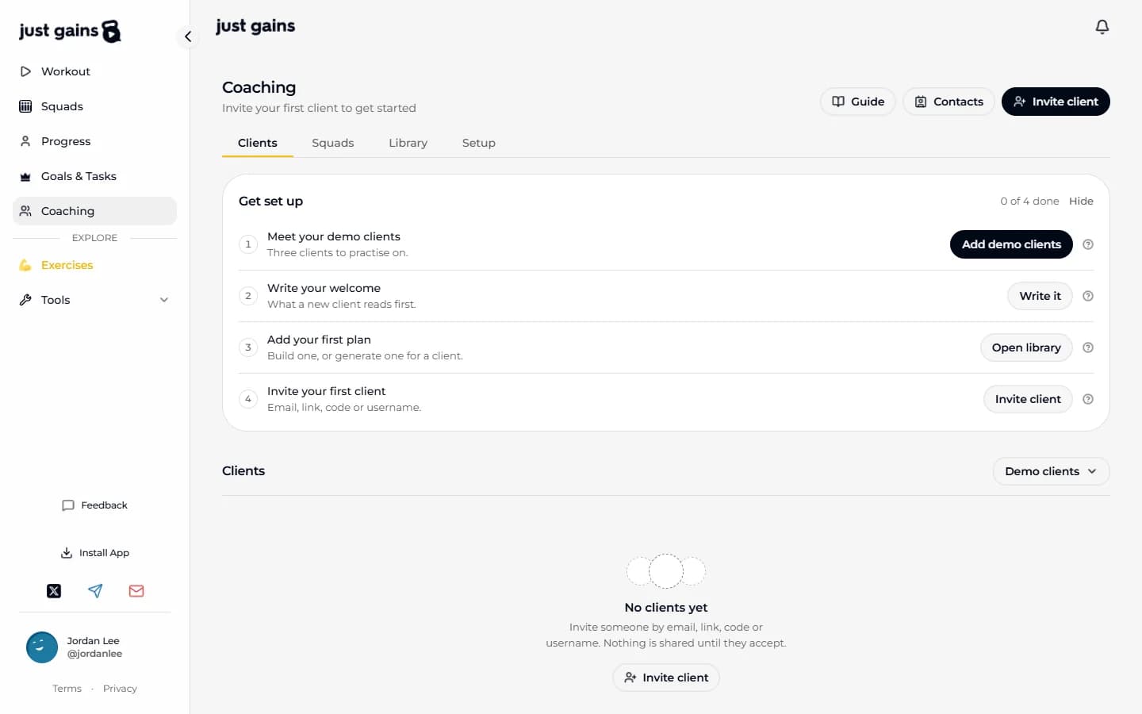Open Goals & Tasks in sidebar

94,176
